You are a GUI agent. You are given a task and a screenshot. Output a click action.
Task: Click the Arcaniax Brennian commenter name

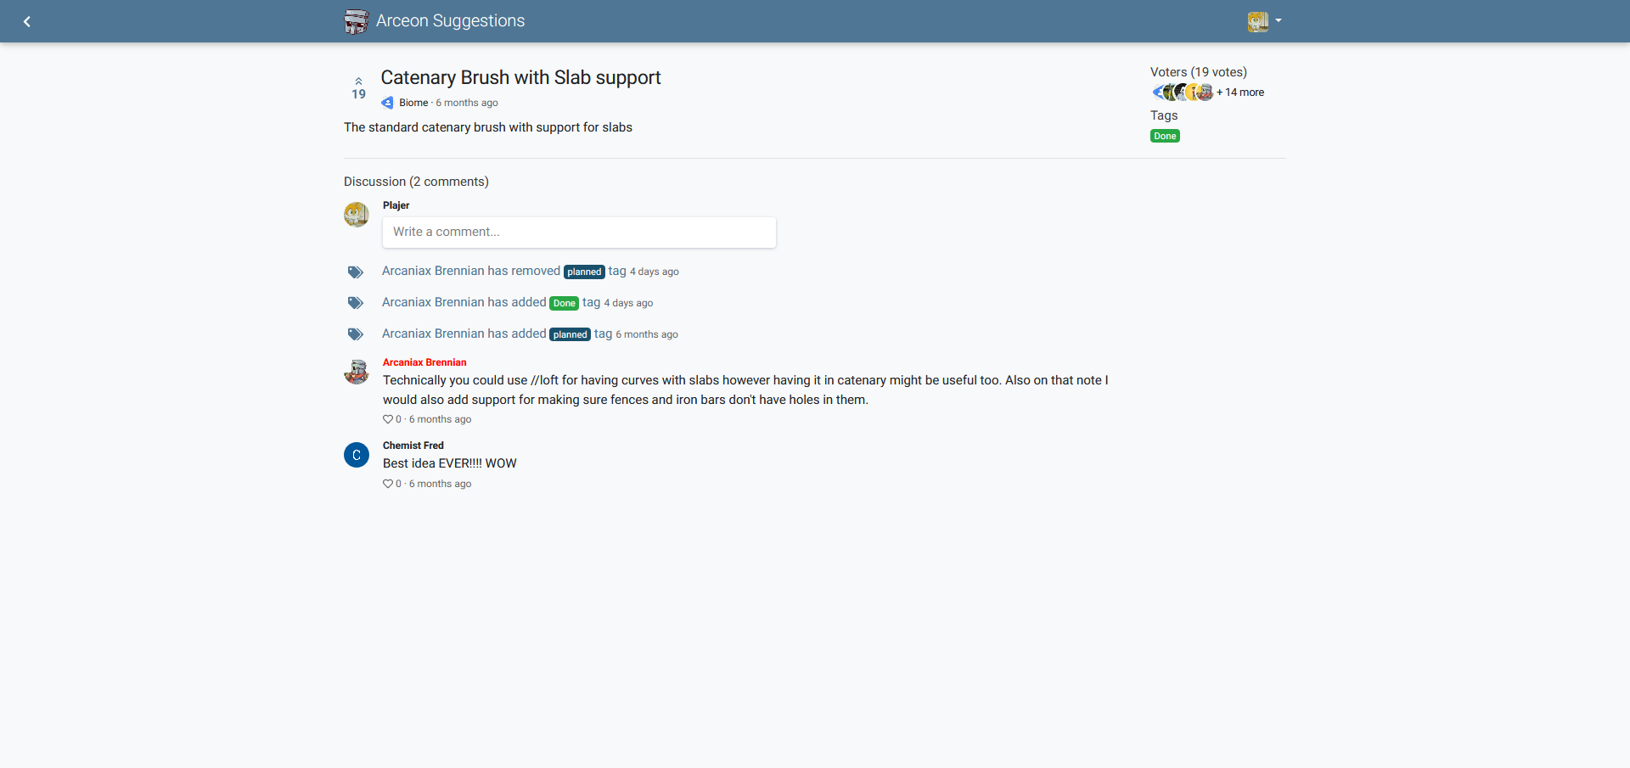(x=424, y=362)
